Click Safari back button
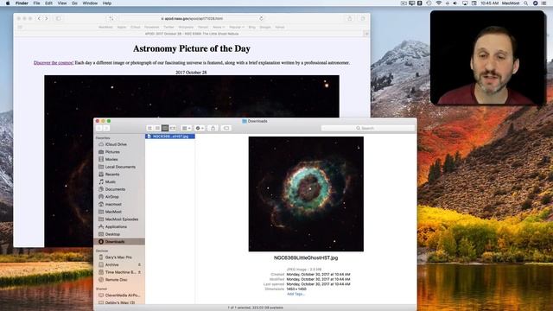This screenshot has height=311, width=553. [x=39, y=18]
